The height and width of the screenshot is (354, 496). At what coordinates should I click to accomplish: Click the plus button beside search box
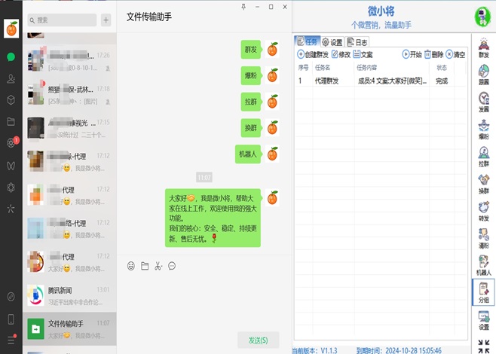(106, 20)
